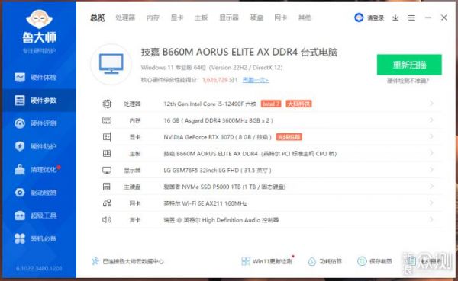Screen dimensions: 458x281
Task: Switch to the 处理器 tab
Action: (x=125, y=18)
